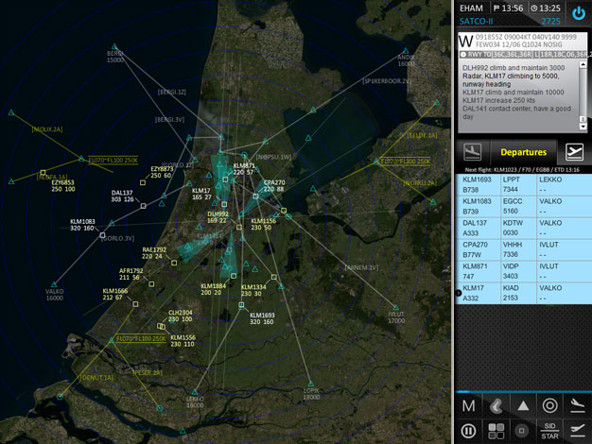Click the takeoff aircraft icon in bottom toolbar

[577, 431]
